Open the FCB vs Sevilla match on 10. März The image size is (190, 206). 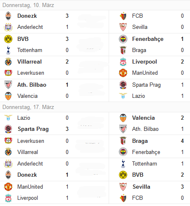point(150,21)
